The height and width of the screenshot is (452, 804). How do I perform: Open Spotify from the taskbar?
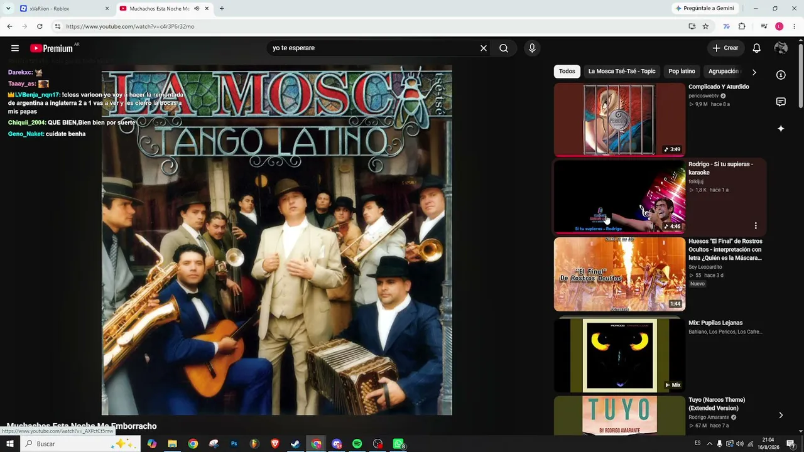click(357, 444)
